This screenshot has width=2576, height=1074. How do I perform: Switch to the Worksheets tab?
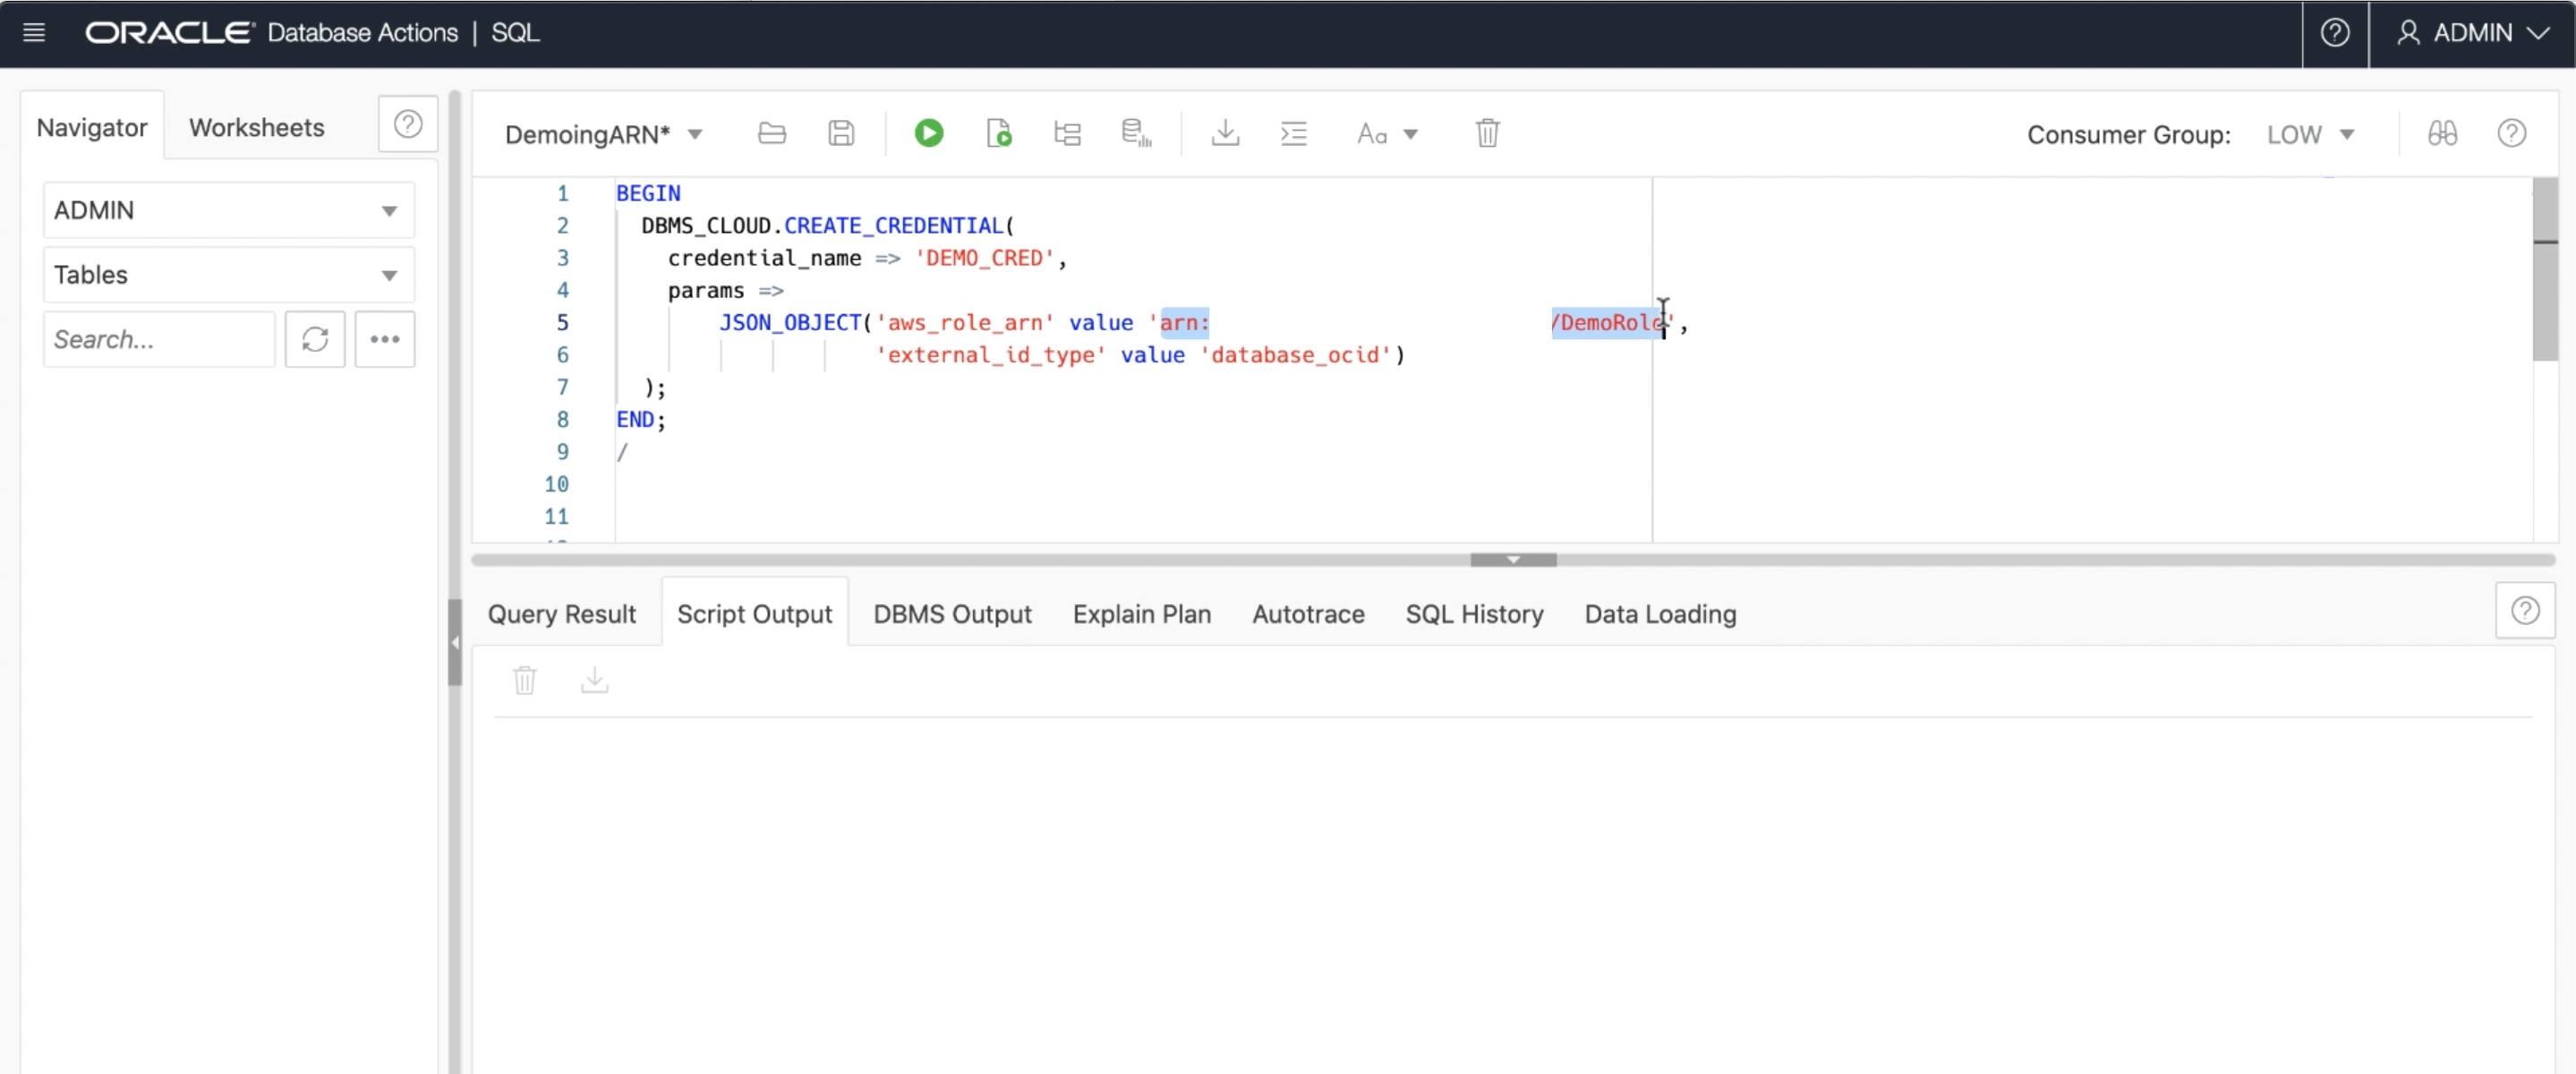pyautogui.click(x=256, y=128)
